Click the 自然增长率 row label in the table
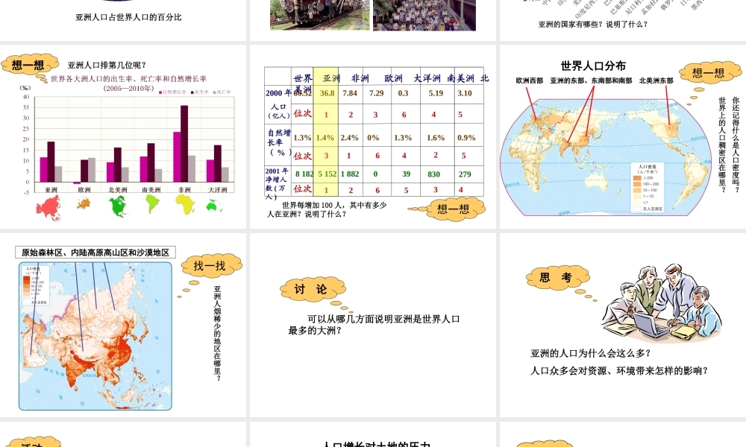Image resolution: width=746 pixels, height=447 pixels. [279, 142]
